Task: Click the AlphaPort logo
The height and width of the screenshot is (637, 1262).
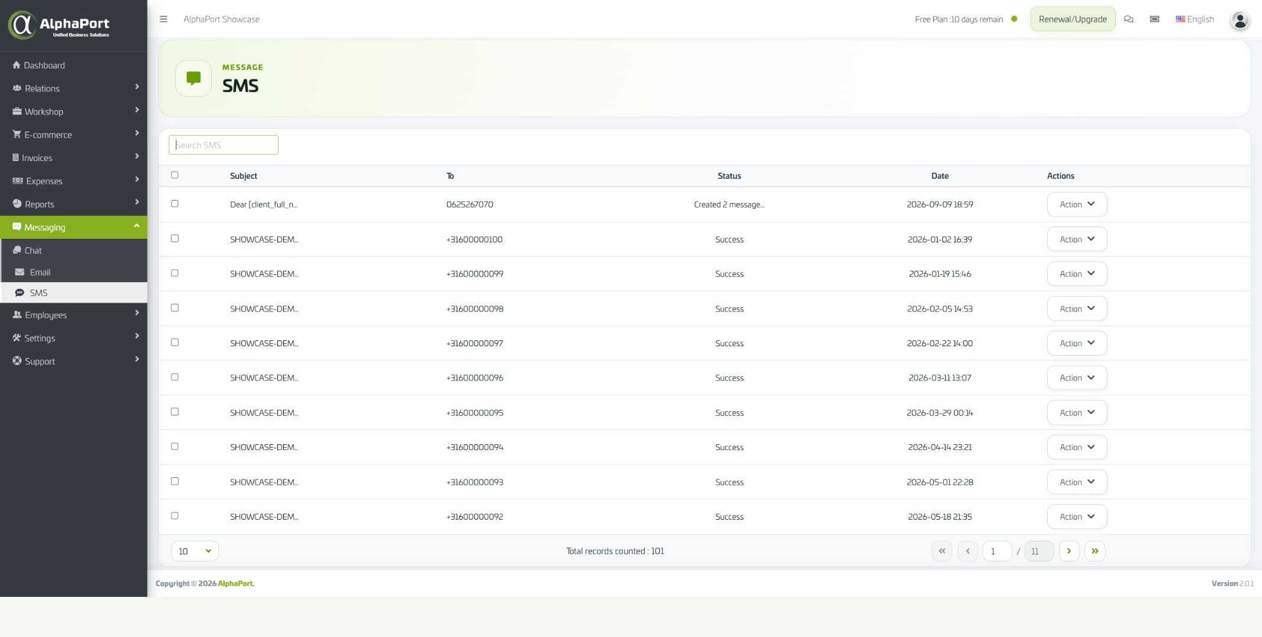Action: [x=59, y=25]
